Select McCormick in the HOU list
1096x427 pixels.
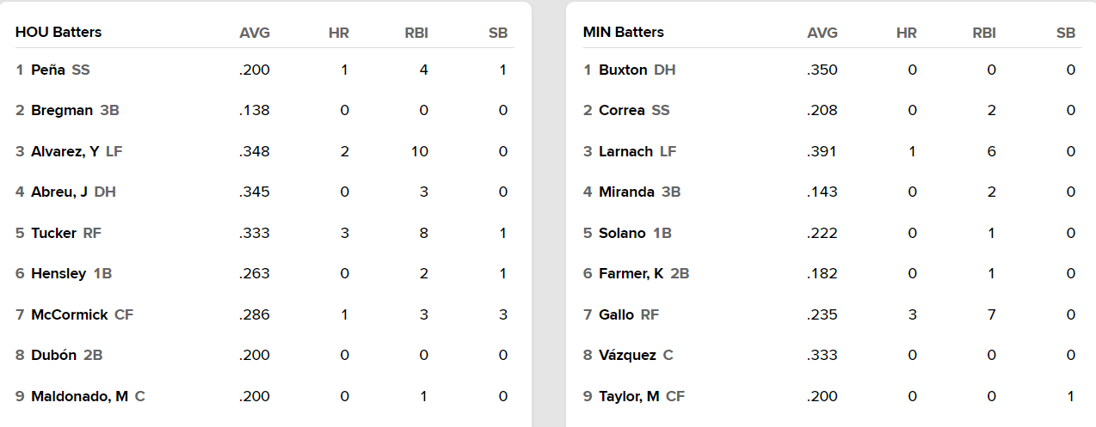70,314
